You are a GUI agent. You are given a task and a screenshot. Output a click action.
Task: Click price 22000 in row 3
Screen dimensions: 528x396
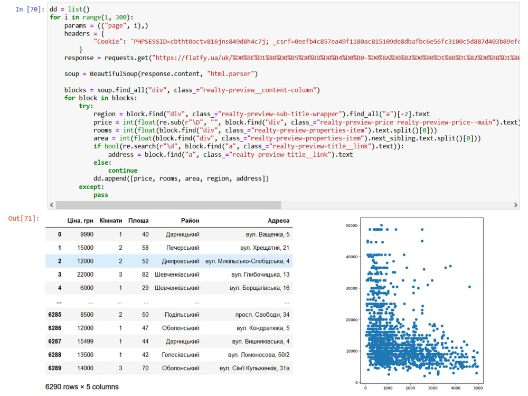(x=85, y=275)
